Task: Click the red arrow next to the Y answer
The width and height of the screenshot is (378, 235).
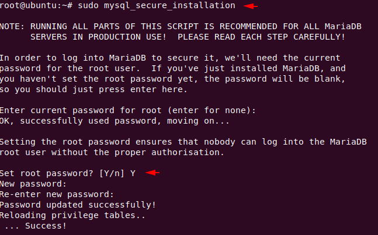Action: pos(152,173)
